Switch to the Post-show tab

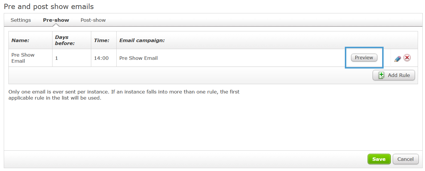pos(93,20)
